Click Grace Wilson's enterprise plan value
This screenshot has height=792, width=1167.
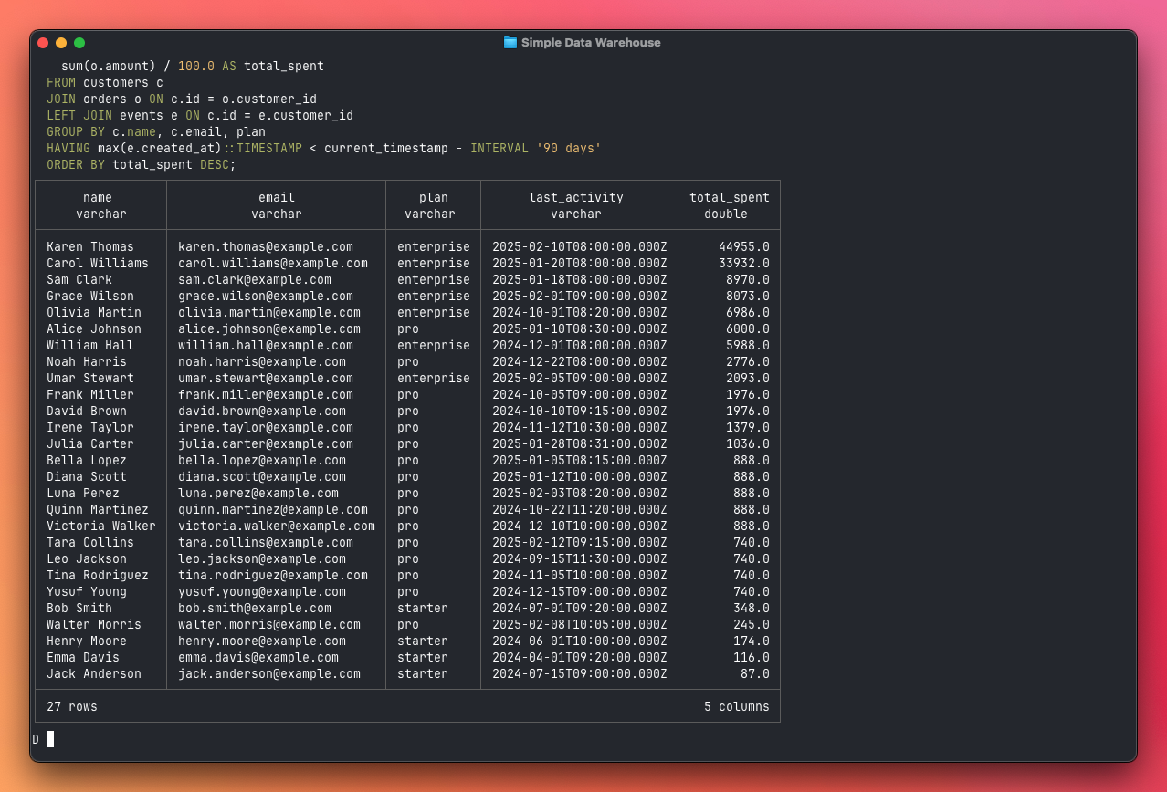[434, 296]
